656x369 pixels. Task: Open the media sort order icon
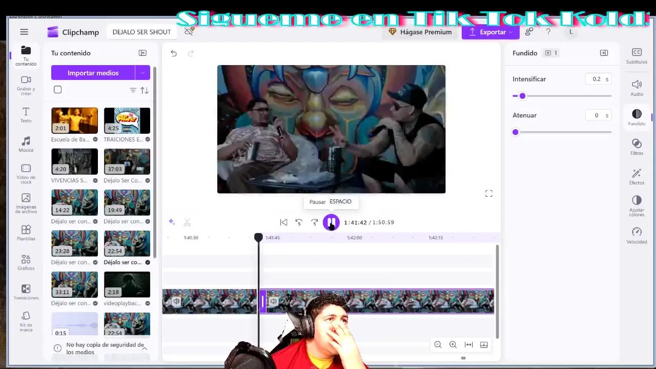coord(145,90)
